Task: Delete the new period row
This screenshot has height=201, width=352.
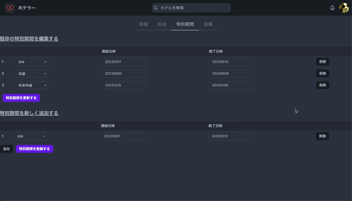Action: click(x=323, y=136)
